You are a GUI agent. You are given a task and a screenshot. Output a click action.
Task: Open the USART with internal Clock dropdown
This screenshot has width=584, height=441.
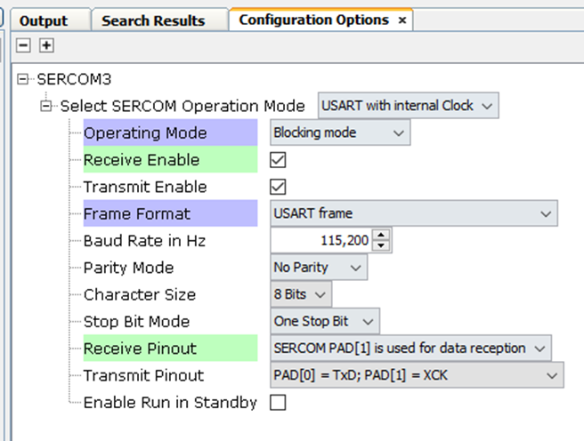409,106
